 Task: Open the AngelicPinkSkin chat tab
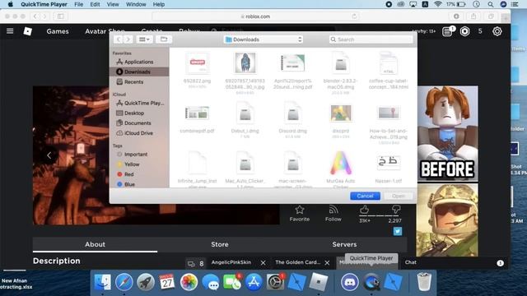click(x=231, y=262)
